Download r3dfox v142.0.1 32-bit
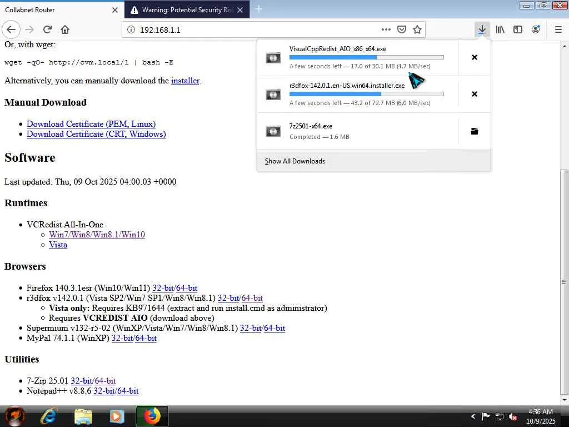Viewport: 569px width, 427px height. click(x=228, y=298)
